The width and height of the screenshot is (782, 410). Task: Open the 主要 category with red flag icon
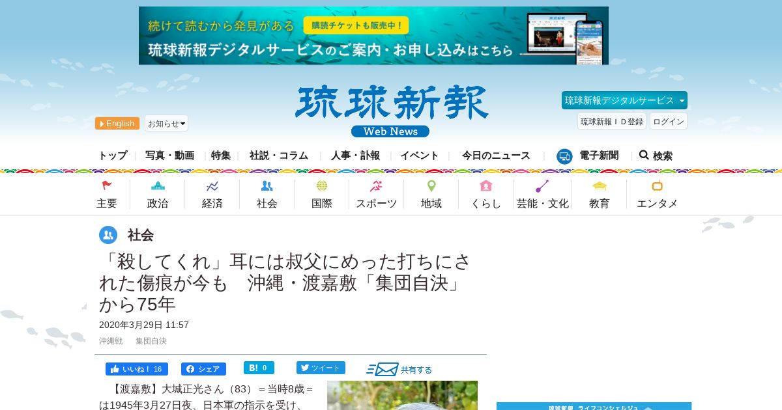(107, 186)
